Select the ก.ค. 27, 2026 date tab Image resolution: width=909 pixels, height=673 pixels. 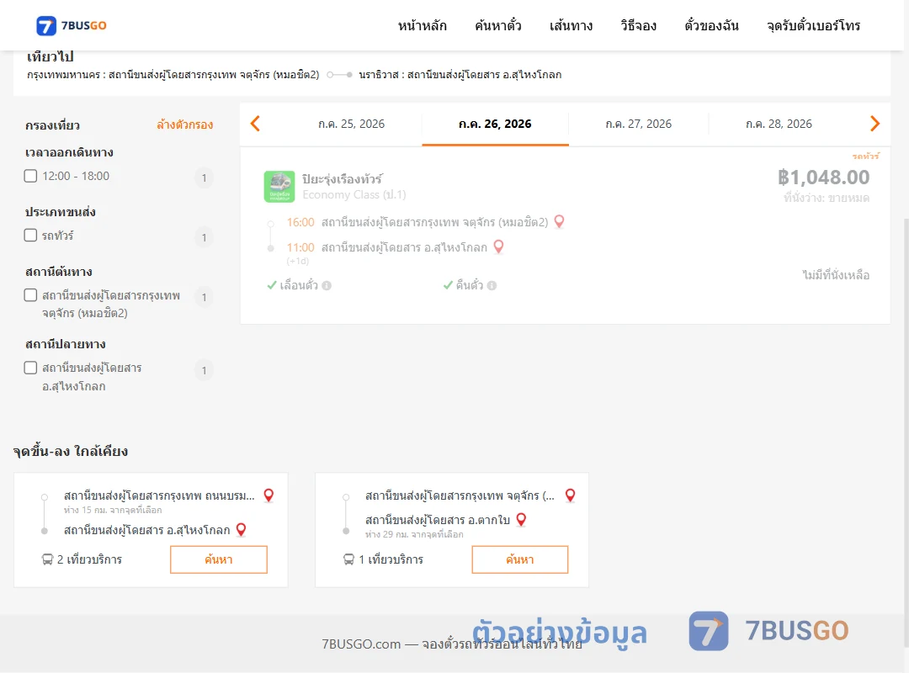[x=638, y=124]
